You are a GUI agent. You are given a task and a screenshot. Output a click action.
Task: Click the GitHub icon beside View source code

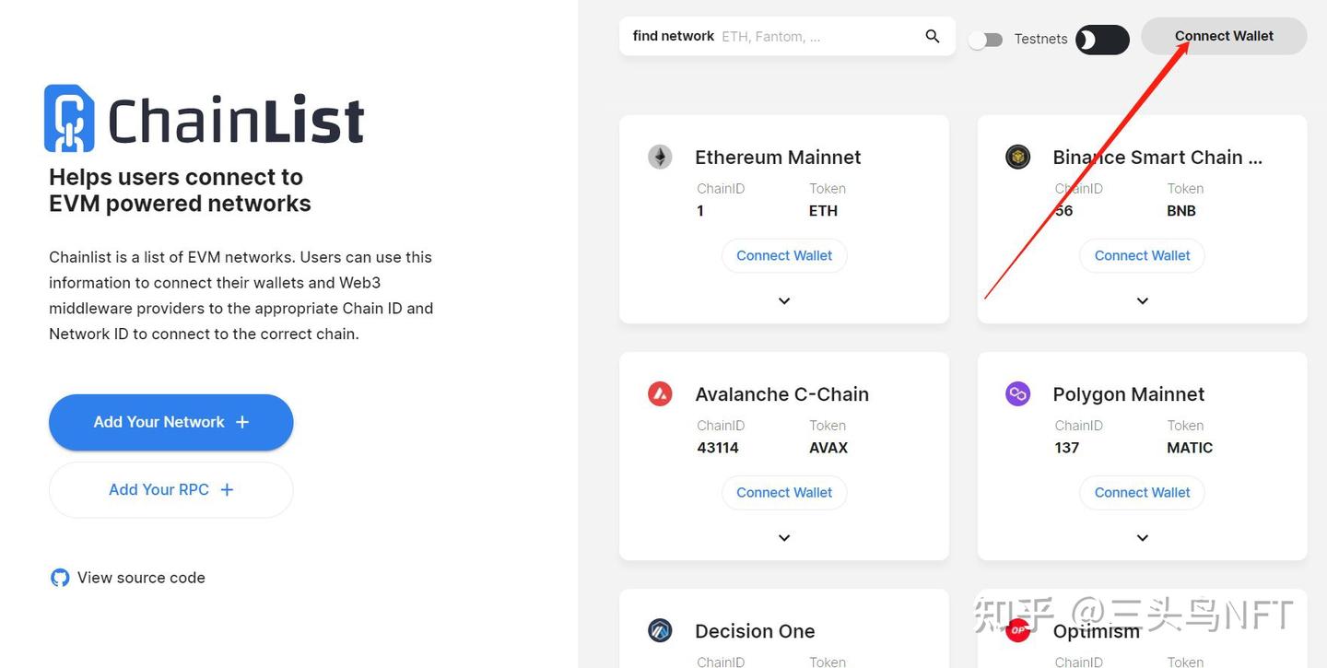click(60, 578)
